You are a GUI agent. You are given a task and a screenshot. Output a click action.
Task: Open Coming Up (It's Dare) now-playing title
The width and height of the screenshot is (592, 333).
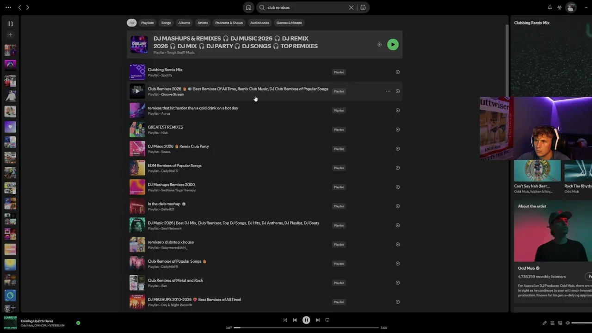pyautogui.click(x=37, y=321)
